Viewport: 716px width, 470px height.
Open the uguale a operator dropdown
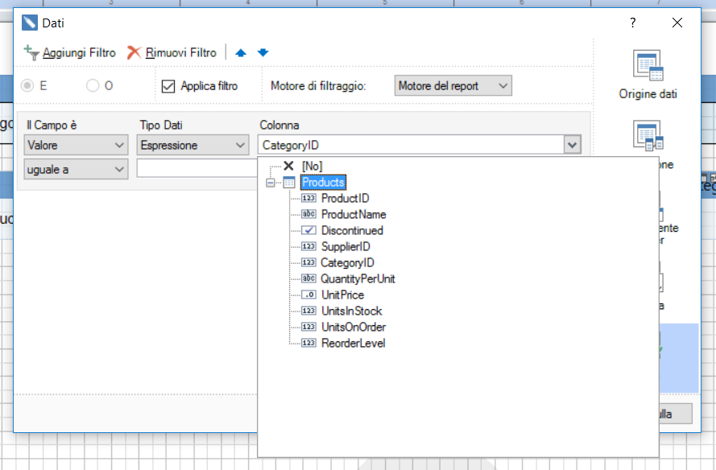76,169
